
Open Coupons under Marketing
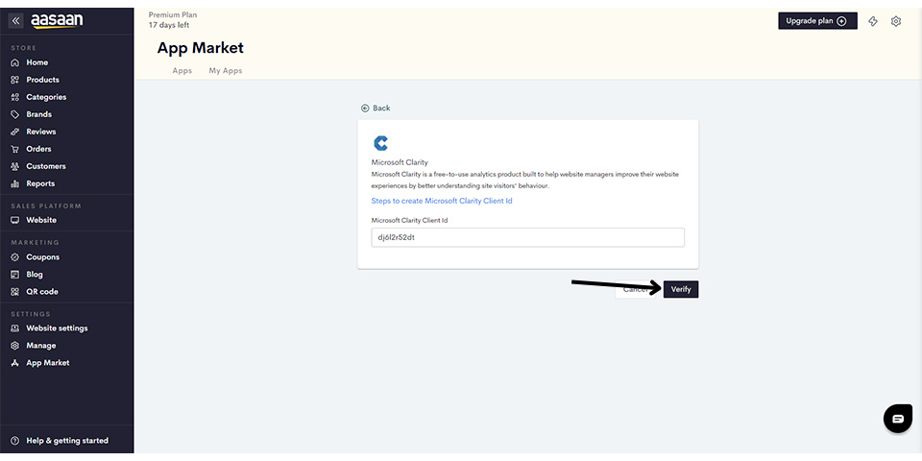tap(42, 257)
